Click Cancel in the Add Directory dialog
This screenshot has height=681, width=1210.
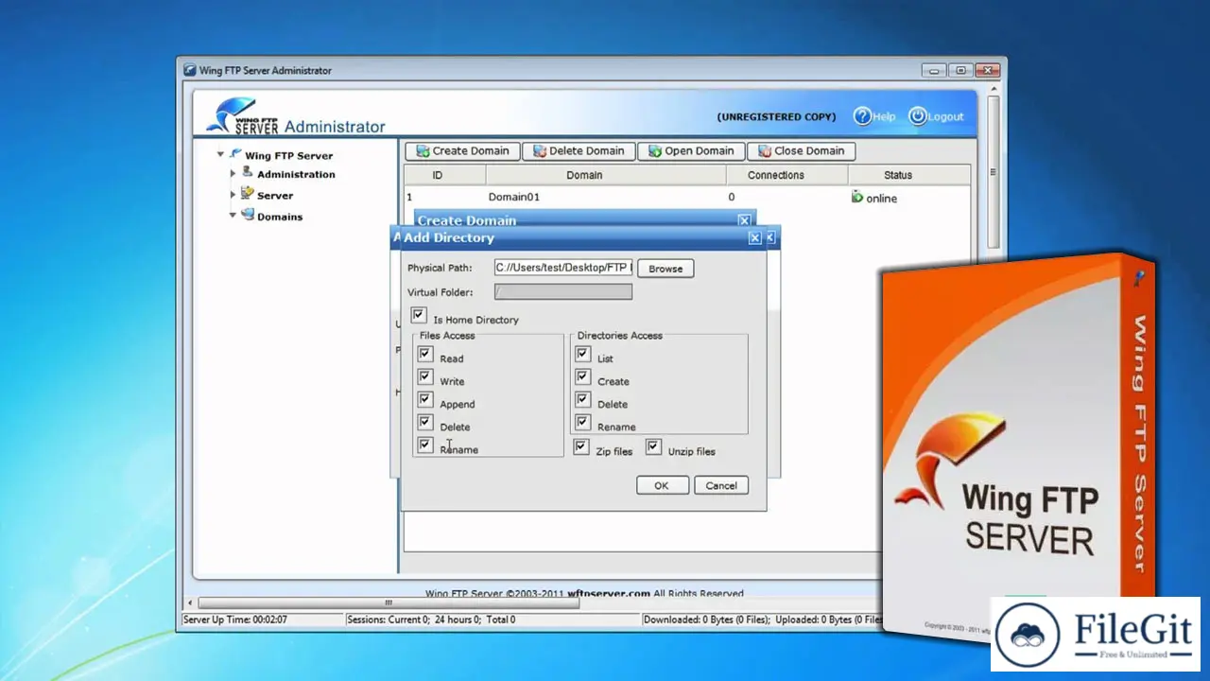tap(721, 485)
